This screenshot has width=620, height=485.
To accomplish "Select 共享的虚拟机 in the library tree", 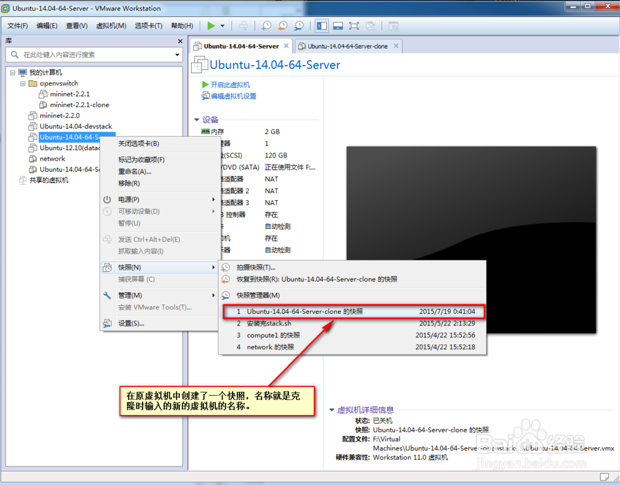I will click(48, 180).
